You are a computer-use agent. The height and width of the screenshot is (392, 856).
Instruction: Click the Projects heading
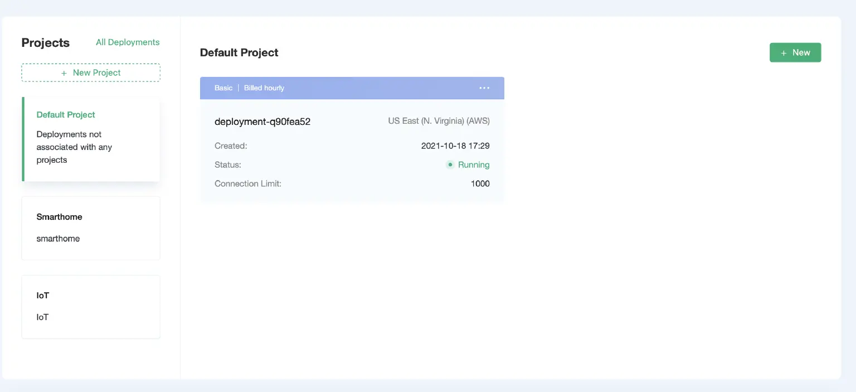[x=45, y=42]
